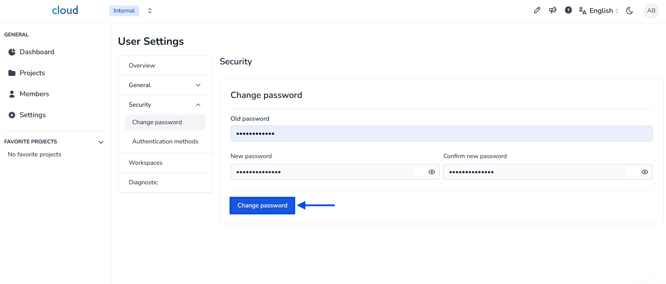Open the megaphone announcements icon
Image resolution: width=666 pixels, height=284 pixels.
click(x=553, y=10)
